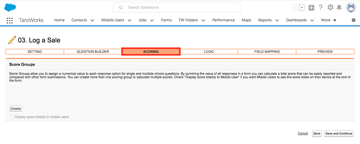Screen dimensions: 360x144
Task: Expand the Mobile Users menu chevron
Action: click(130, 20)
